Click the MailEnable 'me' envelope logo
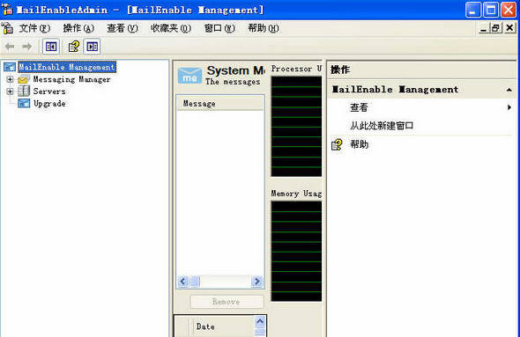 [189, 76]
